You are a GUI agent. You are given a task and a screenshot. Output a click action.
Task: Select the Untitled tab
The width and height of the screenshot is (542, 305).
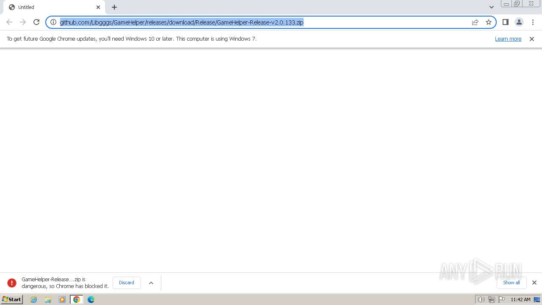55,7
